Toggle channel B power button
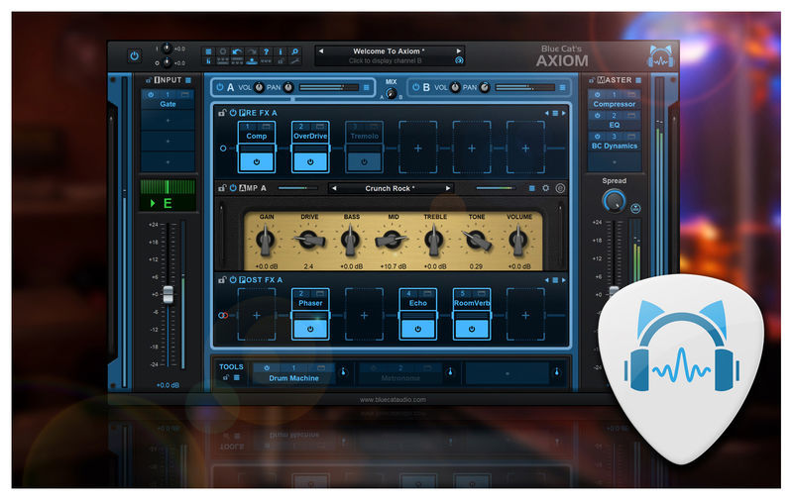Screen dimensions: 793x501 coord(415,87)
